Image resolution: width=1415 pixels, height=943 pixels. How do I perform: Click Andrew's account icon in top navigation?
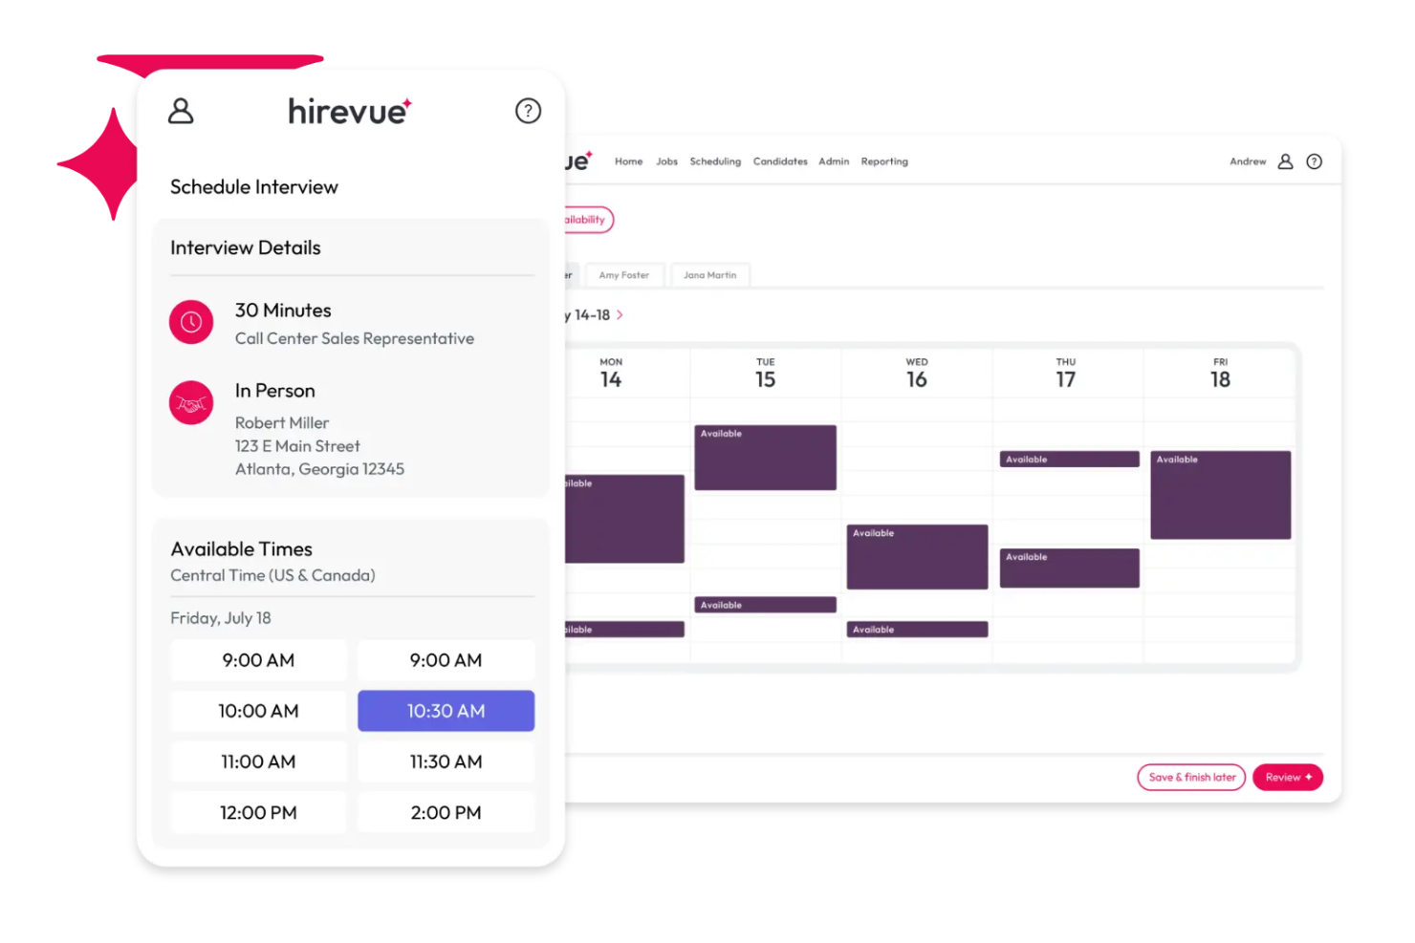[1286, 161]
